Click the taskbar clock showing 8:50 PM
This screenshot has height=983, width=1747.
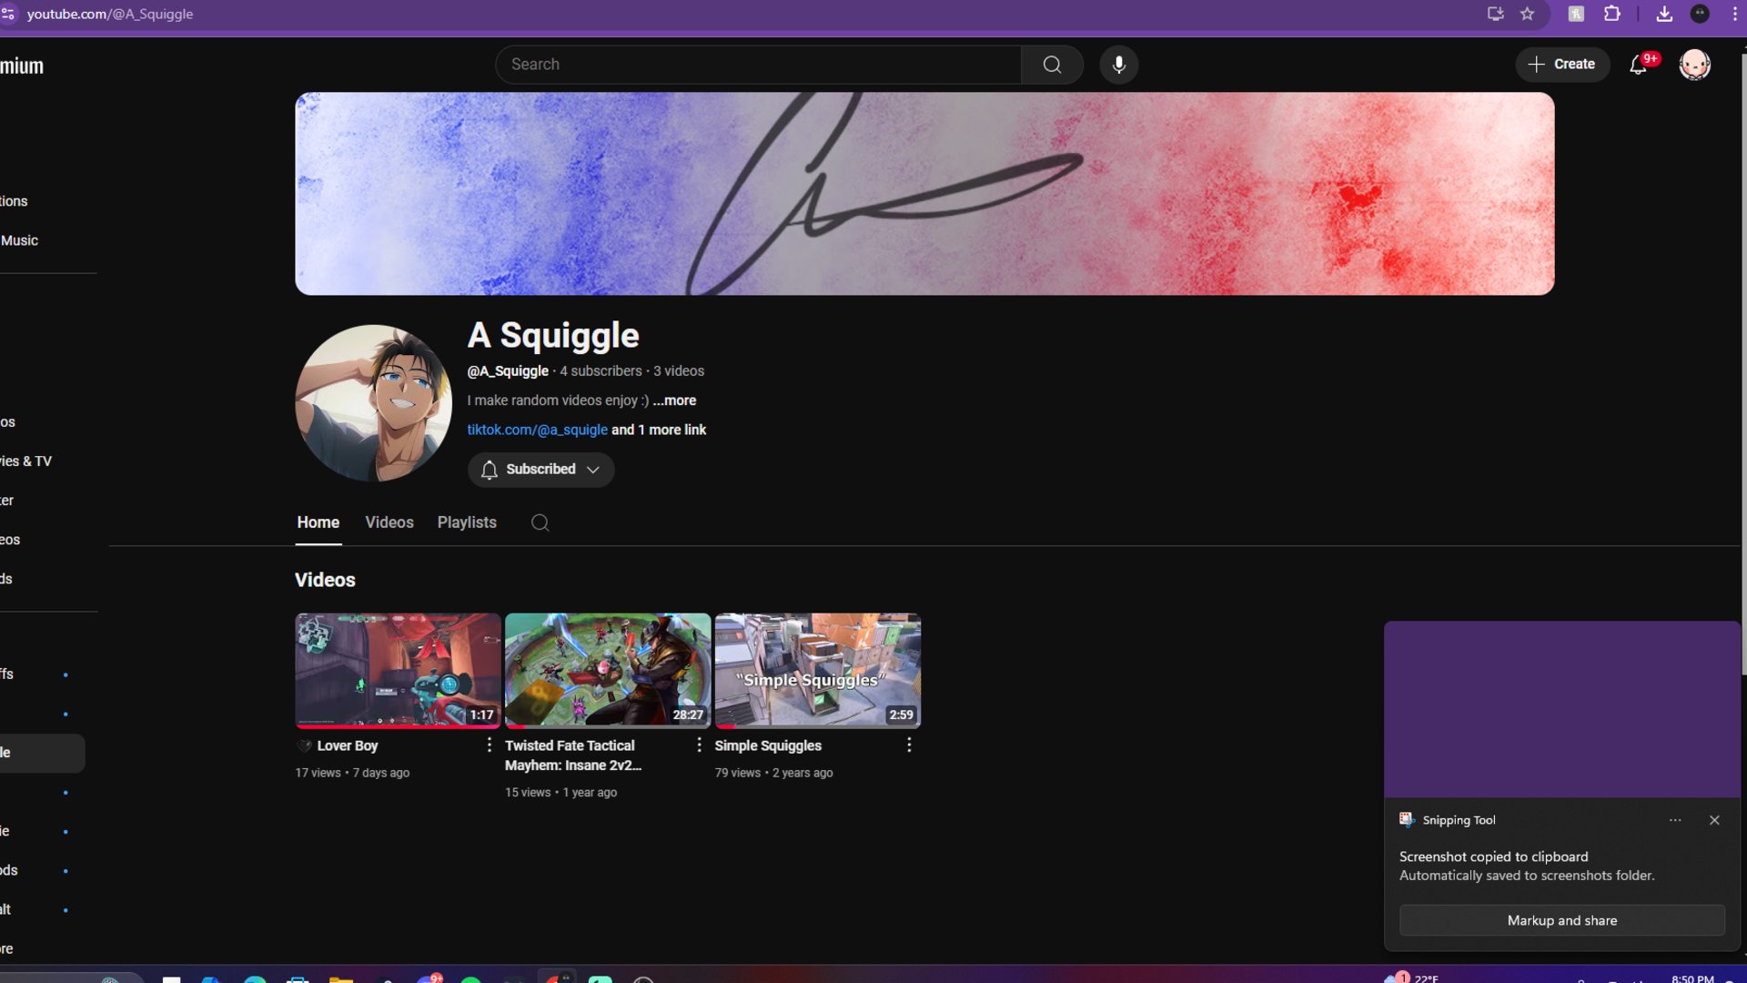tap(1692, 978)
